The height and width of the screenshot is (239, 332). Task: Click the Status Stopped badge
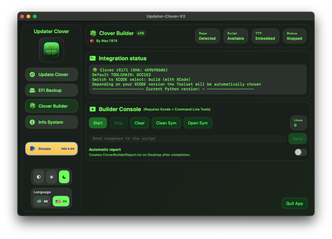click(294, 36)
